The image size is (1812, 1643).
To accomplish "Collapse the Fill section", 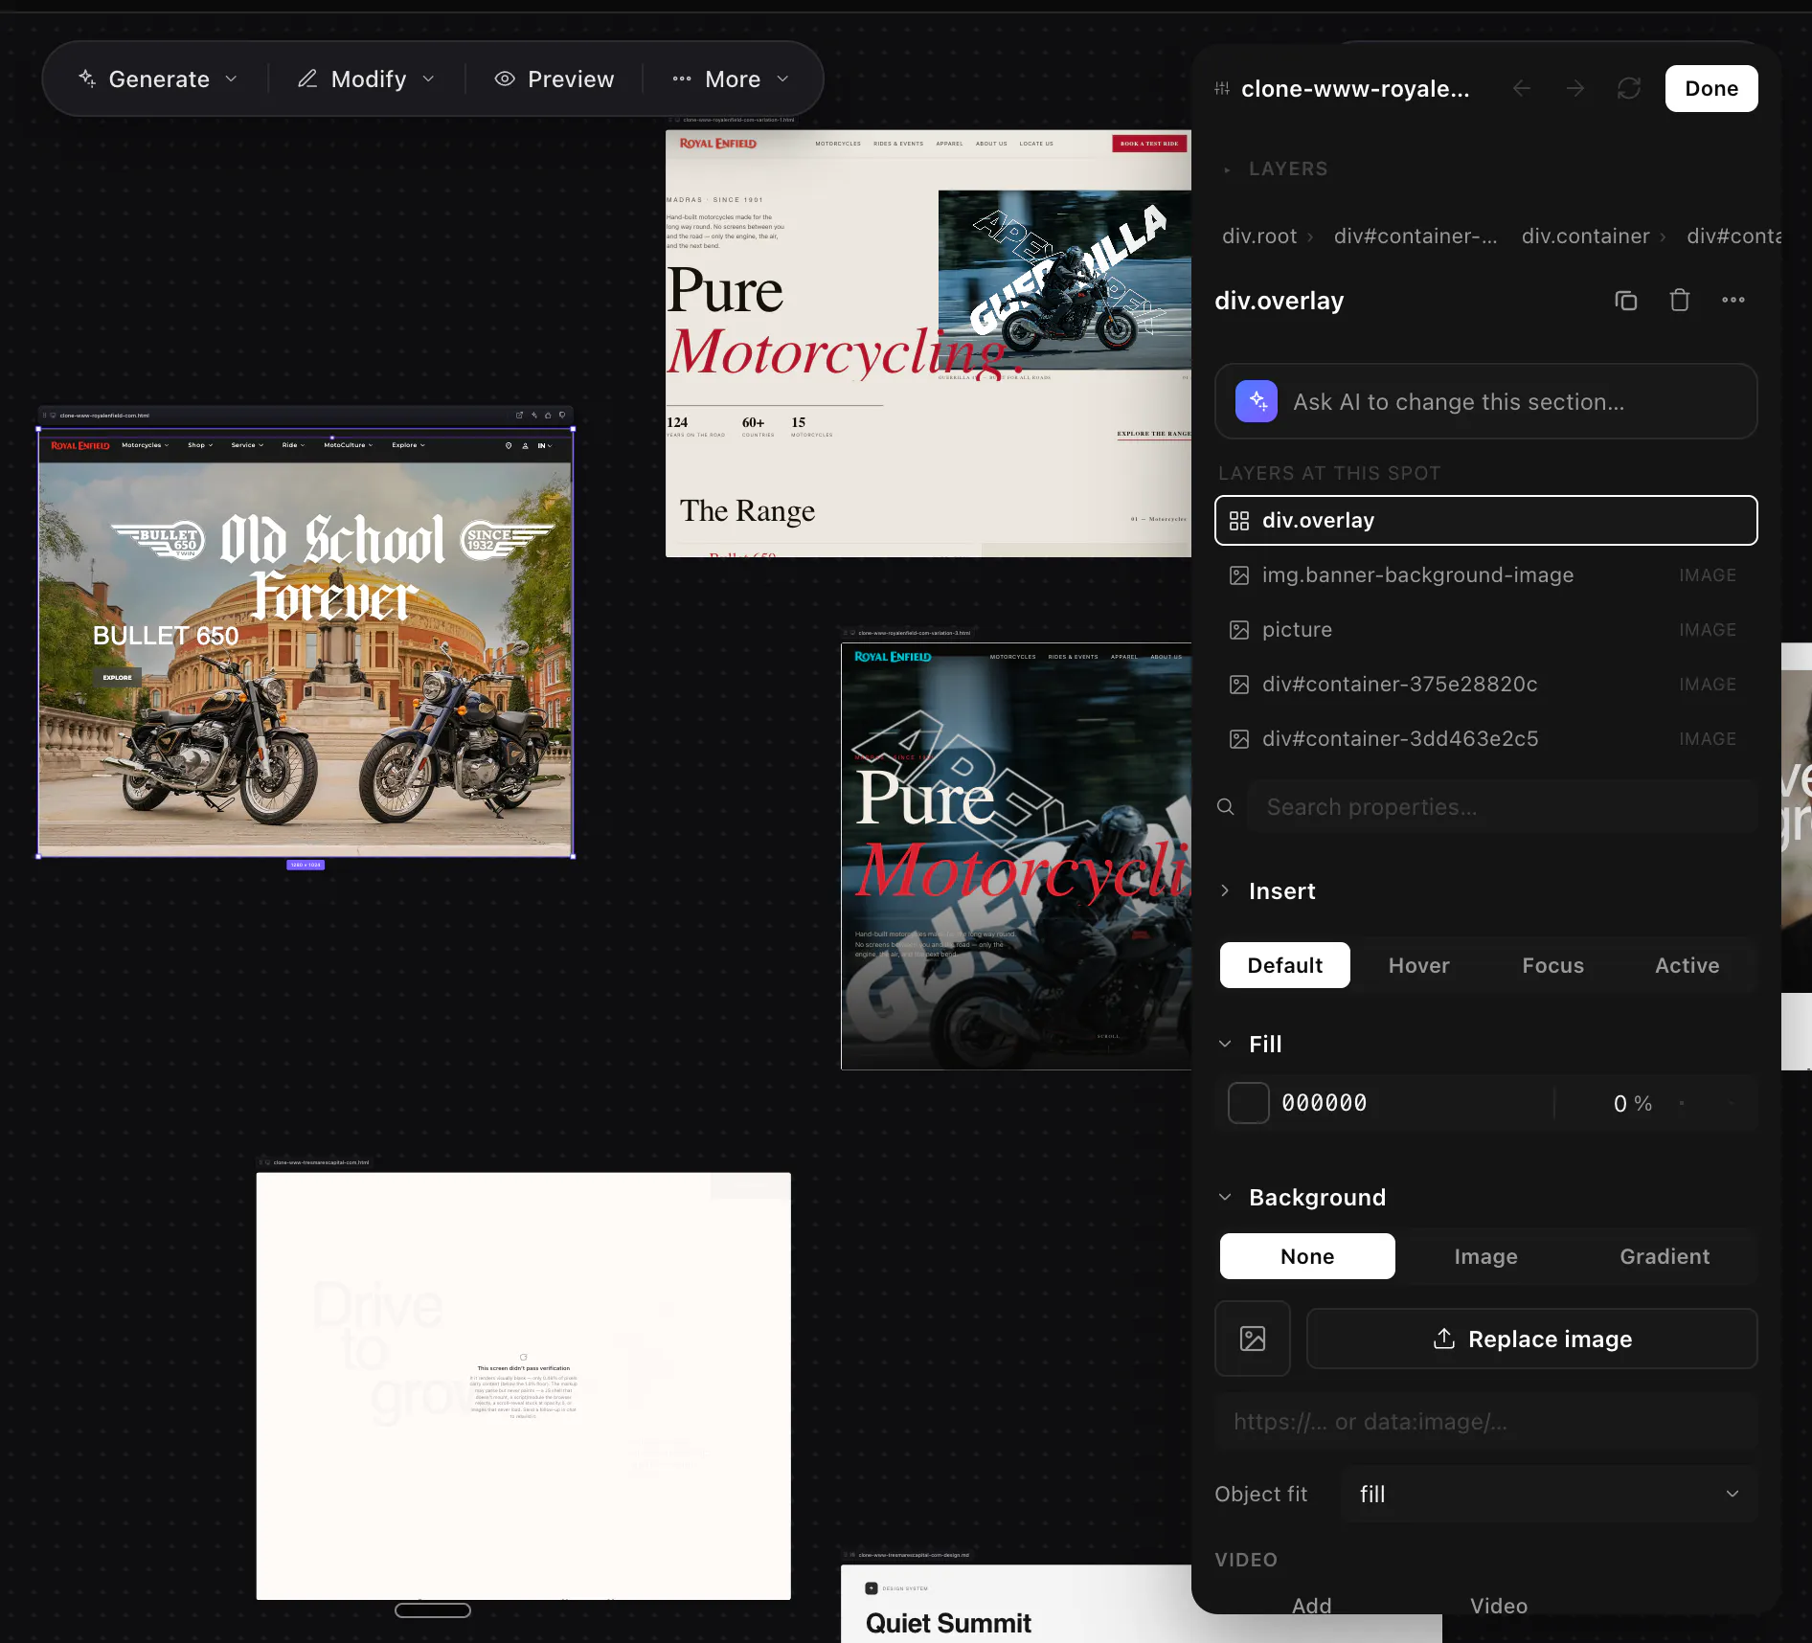I will click(1250, 1045).
